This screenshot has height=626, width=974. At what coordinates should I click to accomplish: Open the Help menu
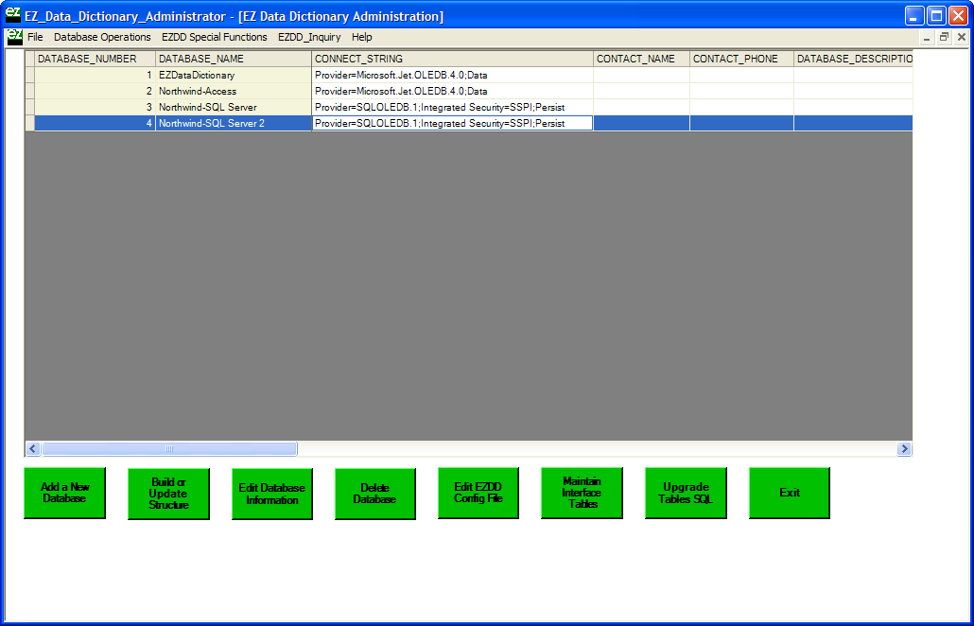361,37
